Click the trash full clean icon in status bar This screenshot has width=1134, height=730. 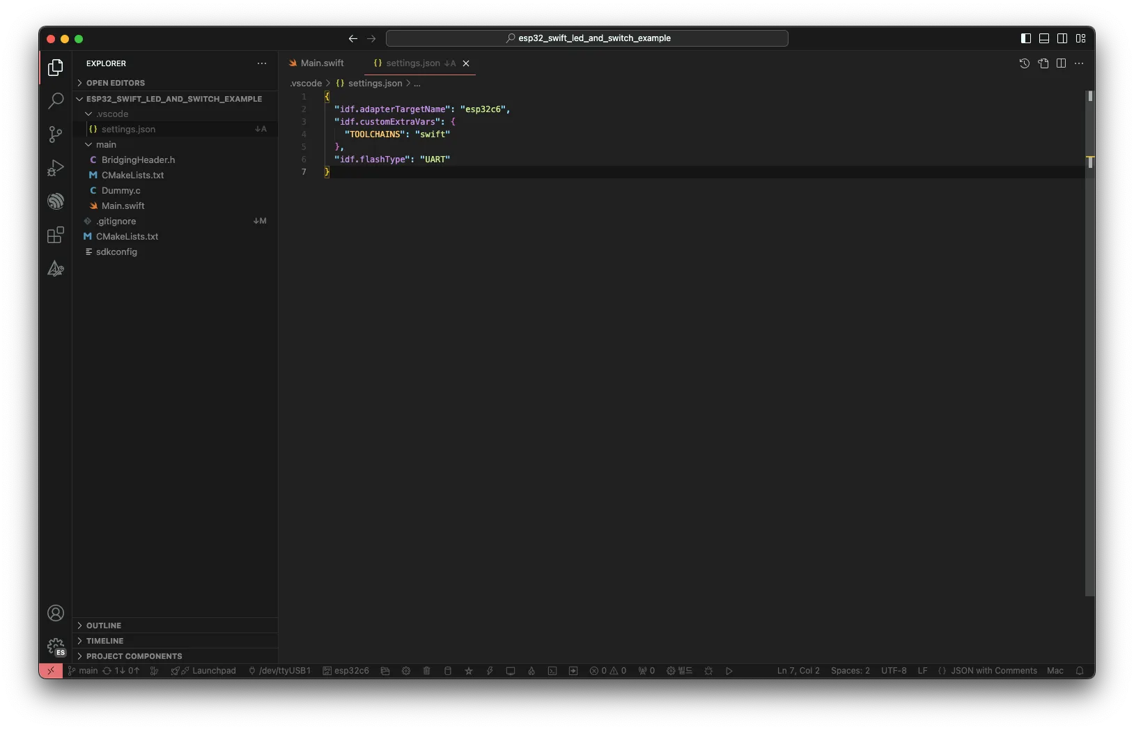tap(427, 671)
